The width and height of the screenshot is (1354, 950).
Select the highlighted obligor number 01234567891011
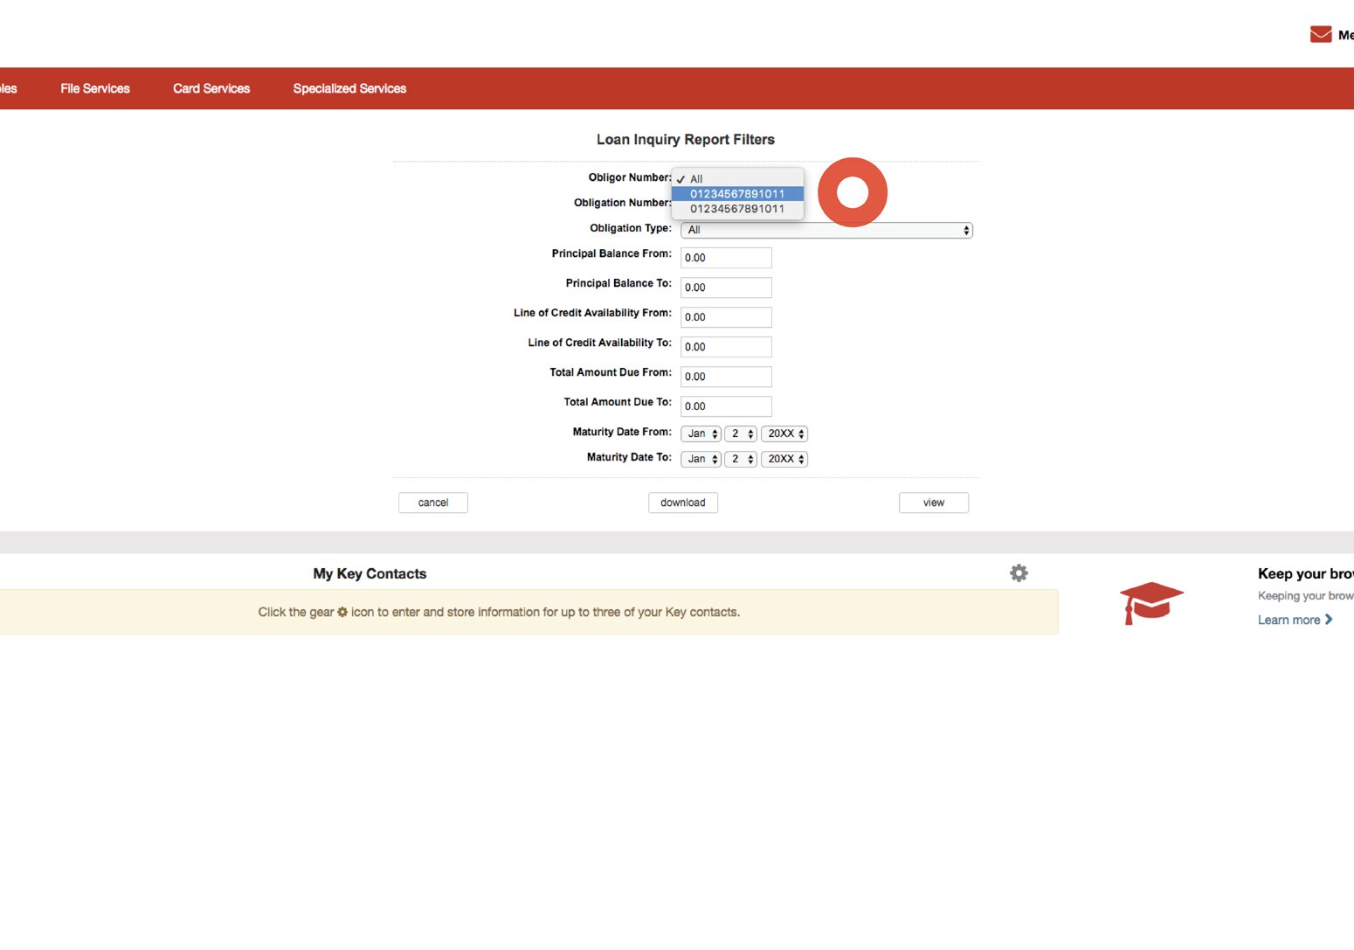point(736,193)
